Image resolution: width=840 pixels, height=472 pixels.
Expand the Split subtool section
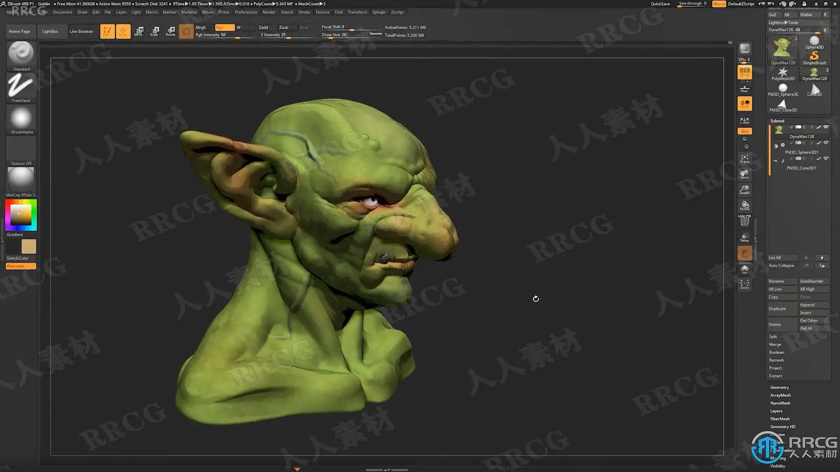773,337
